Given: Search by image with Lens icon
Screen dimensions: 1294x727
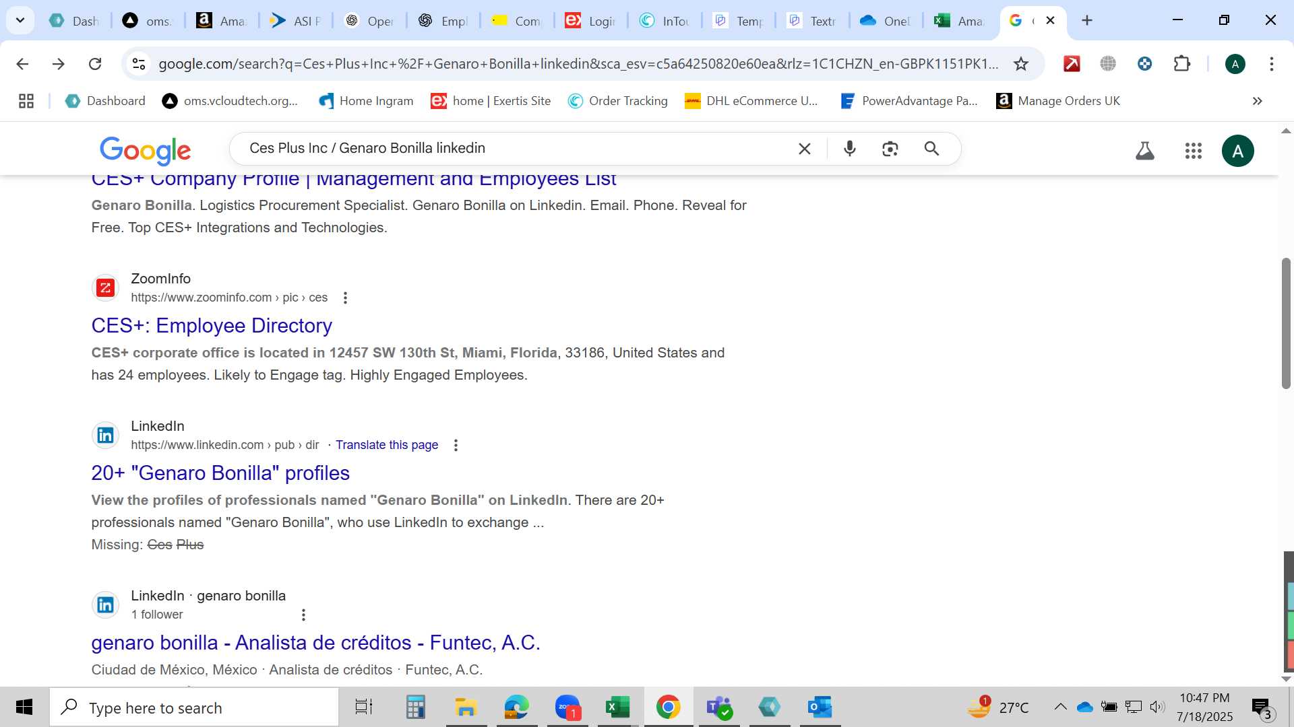Looking at the screenshot, I should click(x=890, y=149).
